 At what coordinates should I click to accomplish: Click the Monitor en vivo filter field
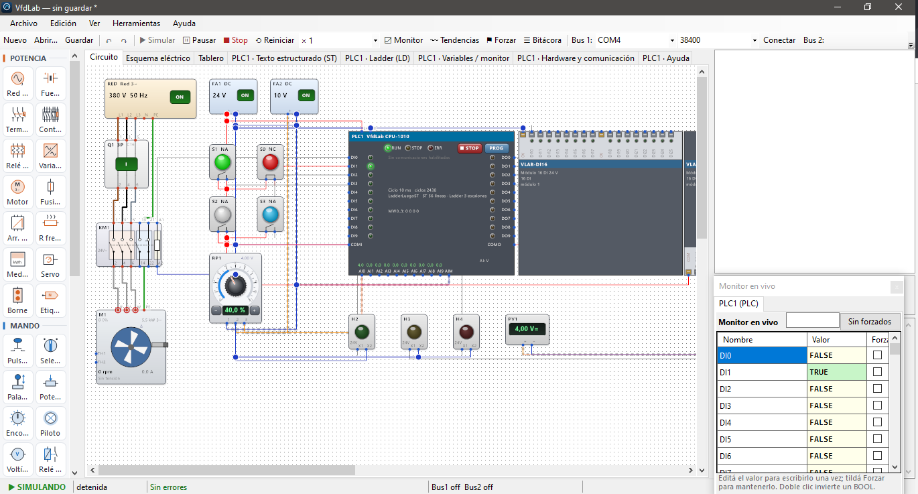[x=812, y=321]
